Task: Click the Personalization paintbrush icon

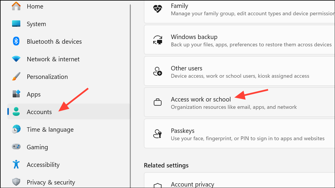Action: tap(16, 77)
